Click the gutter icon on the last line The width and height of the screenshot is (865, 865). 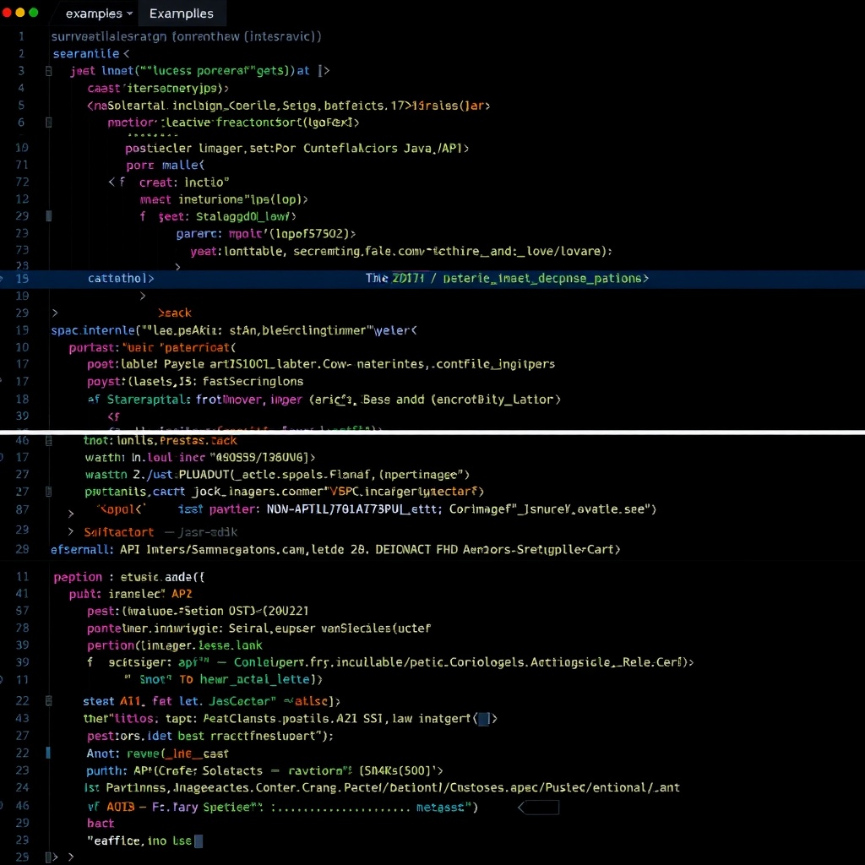click(x=49, y=857)
